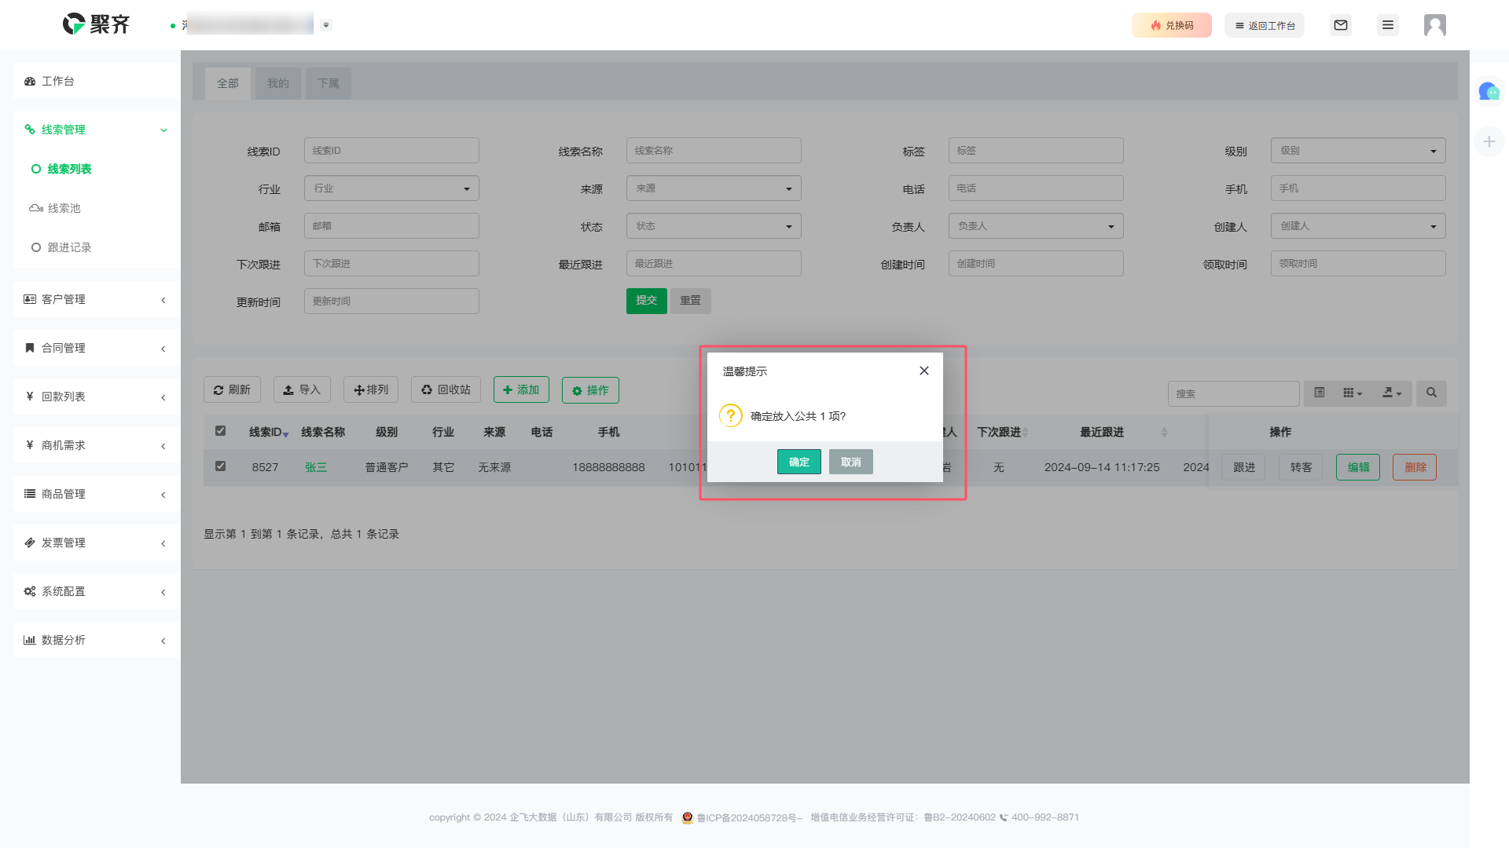Click the 兑换码 flame button
This screenshot has width=1509, height=848.
click(x=1172, y=25)
